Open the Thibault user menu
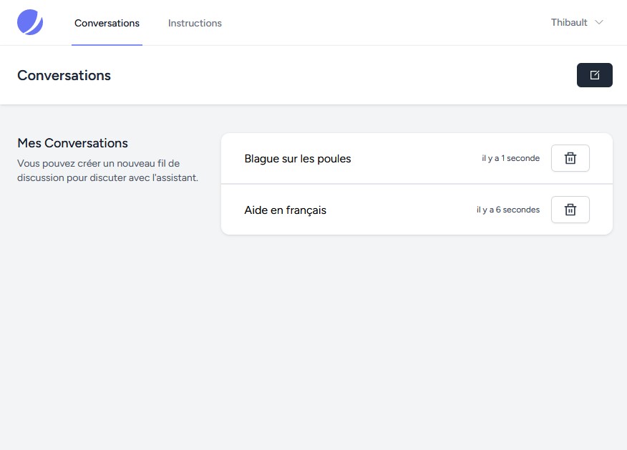This screenshot has height=450, width=627. (577, 22)
